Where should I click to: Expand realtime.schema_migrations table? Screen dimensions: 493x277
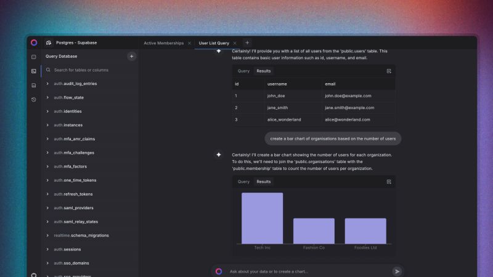47,236
